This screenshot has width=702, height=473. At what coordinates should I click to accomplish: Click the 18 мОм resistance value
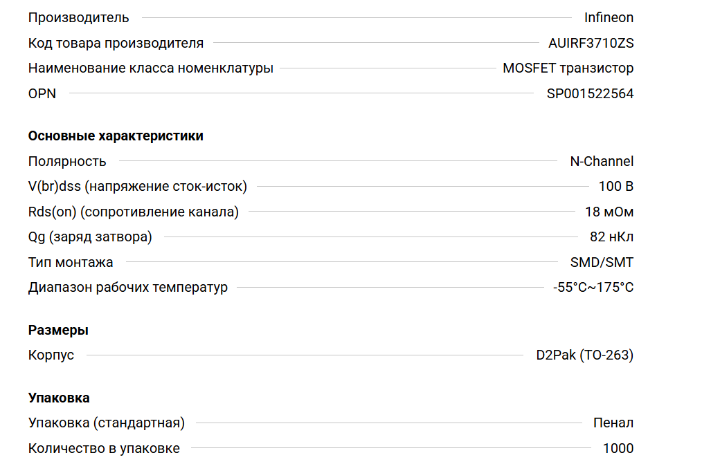point(609,212)
